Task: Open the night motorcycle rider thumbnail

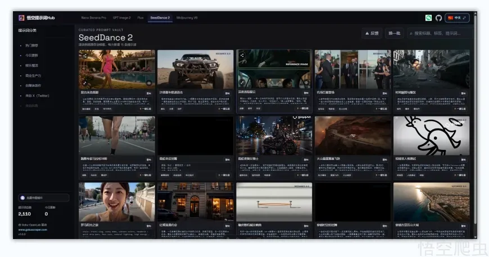Action: point(274,135)
